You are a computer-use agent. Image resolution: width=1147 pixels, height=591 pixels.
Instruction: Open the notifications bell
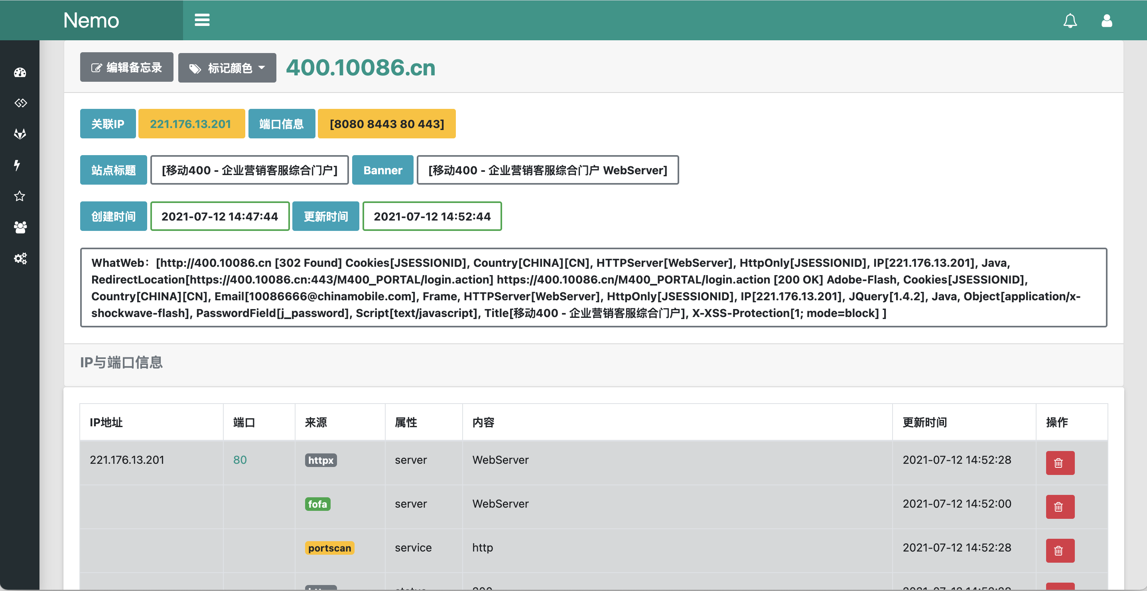coord(1070,20)
